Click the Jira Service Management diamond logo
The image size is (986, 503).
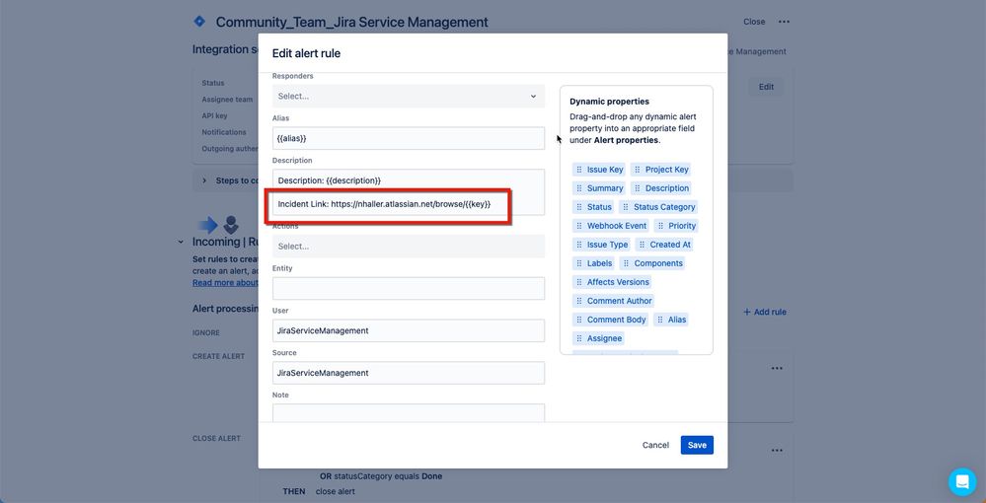[x=199, y=22]
